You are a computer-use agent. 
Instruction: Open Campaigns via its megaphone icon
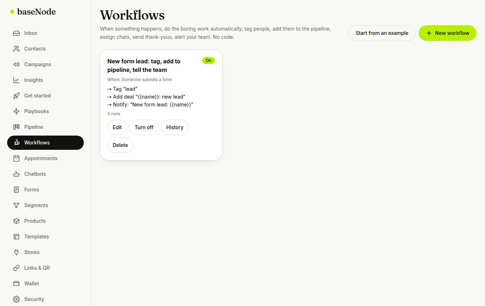pyautogui.click(x=16, y=64)
